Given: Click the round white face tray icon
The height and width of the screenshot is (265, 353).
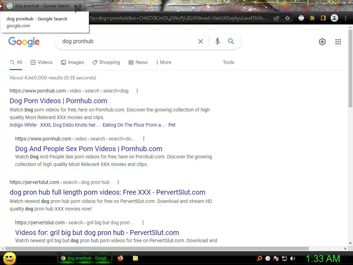Looking at the screenshot, I should (x=268, y=258).
